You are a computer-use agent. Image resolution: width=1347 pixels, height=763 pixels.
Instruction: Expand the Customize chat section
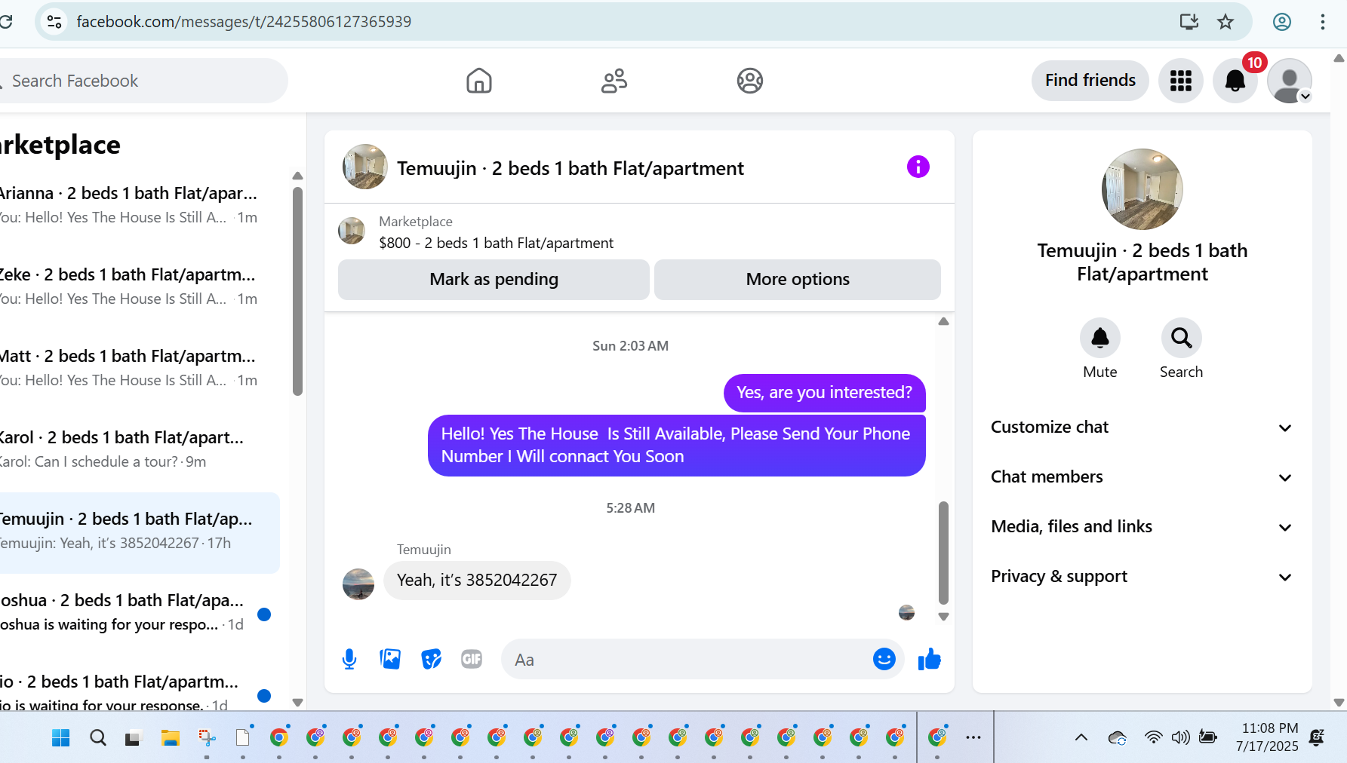[x=1142, y=427]
